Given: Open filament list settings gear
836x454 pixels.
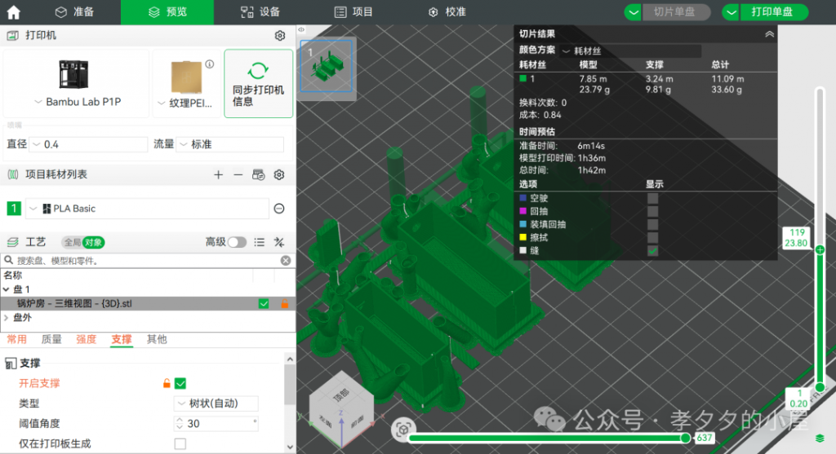Looking at the screenshot, I should pyautogui.click(x=279, y=174).
